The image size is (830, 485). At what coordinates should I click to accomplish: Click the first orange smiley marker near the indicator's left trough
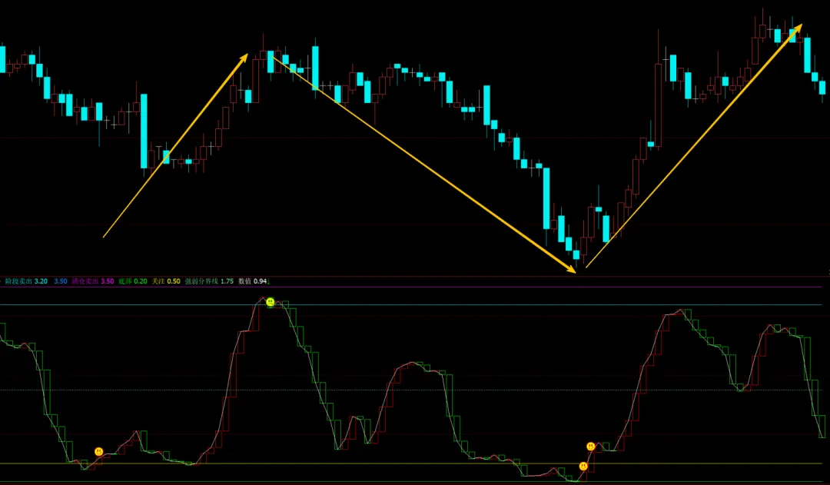click(x=99, y=452)
